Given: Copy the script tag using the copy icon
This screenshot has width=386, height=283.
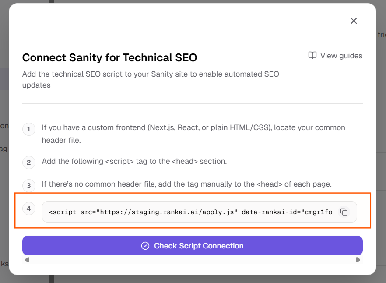Looking at the screenshot, I should [x=344, y=212].
